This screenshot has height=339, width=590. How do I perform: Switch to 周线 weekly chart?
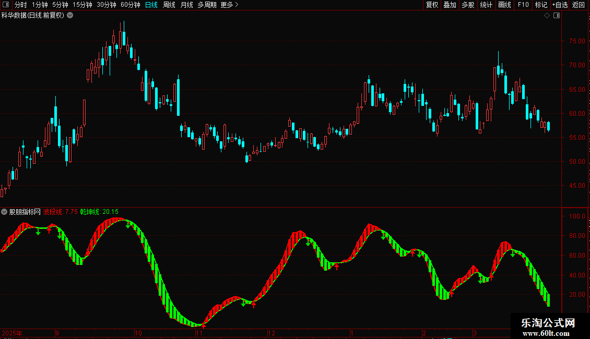click(x=169, y=5)
